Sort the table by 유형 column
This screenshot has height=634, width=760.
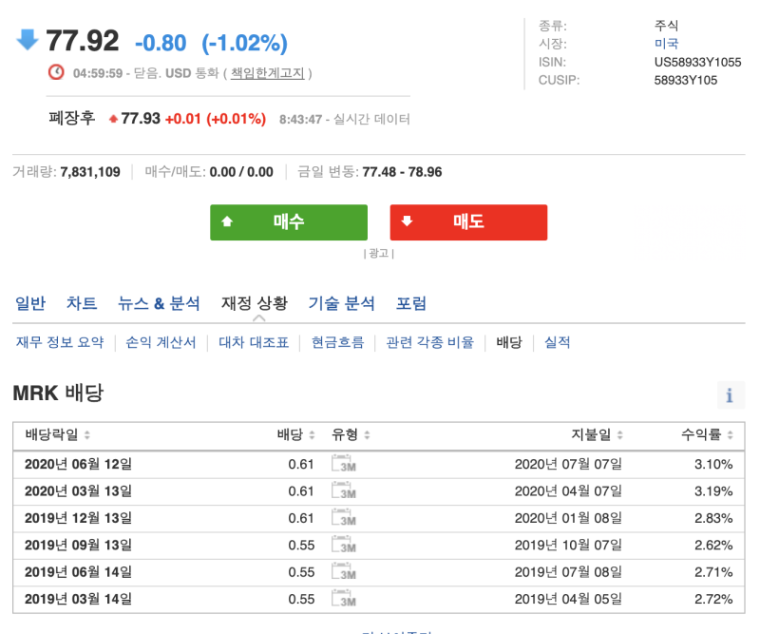tap(367, 434)
